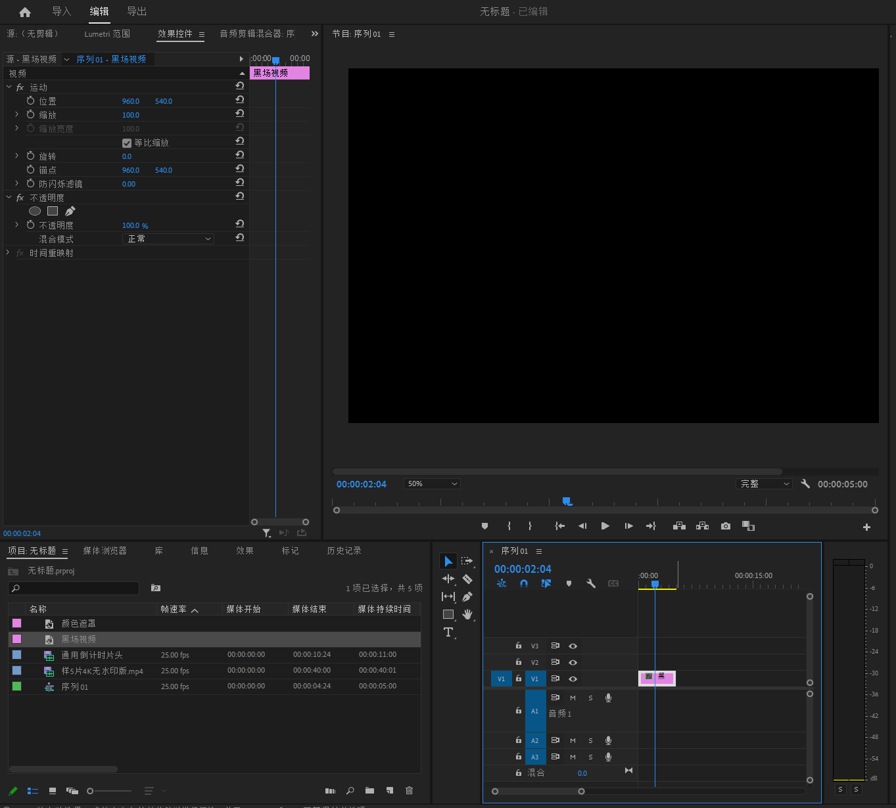This screenshot has width=896, height=808.
Task: Select the Razor tool
Action: [x=467, y=579]
